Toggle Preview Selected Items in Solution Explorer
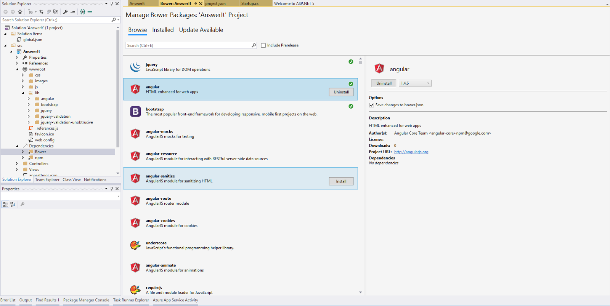Image resolution: width=610 pixels, height=306 pixels. tap(73, 12)
